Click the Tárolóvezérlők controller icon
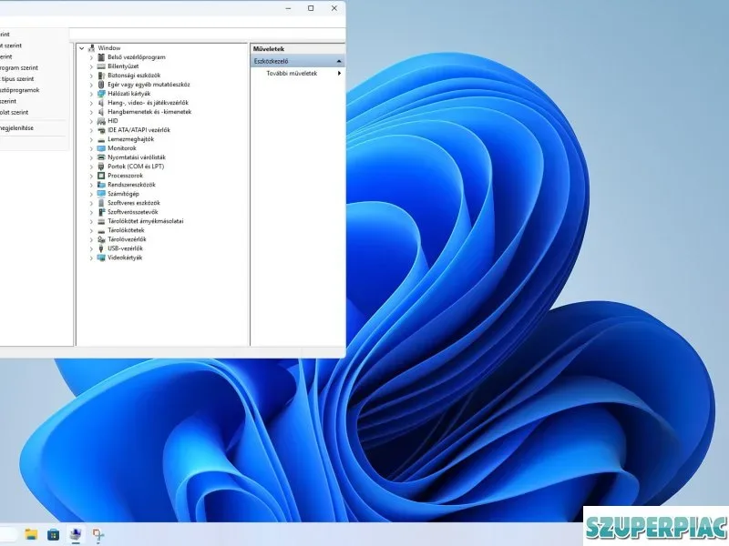Image resolution: width=729 pixels, height=546 pixels. tap(101, 239)
